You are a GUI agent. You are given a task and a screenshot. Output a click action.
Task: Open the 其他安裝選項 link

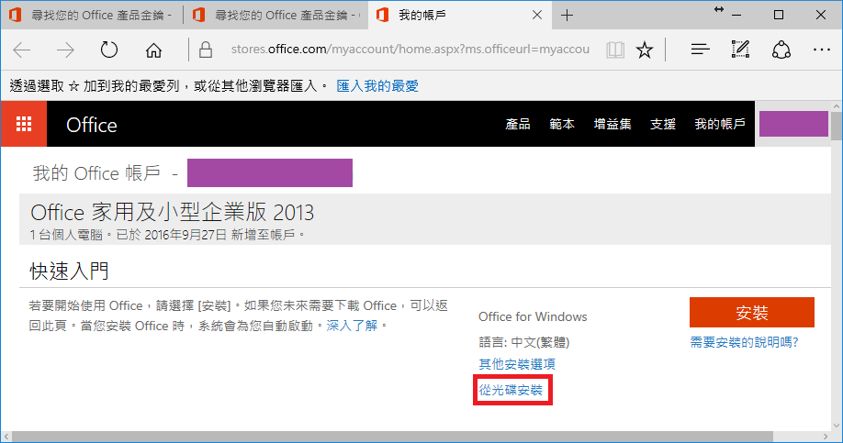[517, 364]
